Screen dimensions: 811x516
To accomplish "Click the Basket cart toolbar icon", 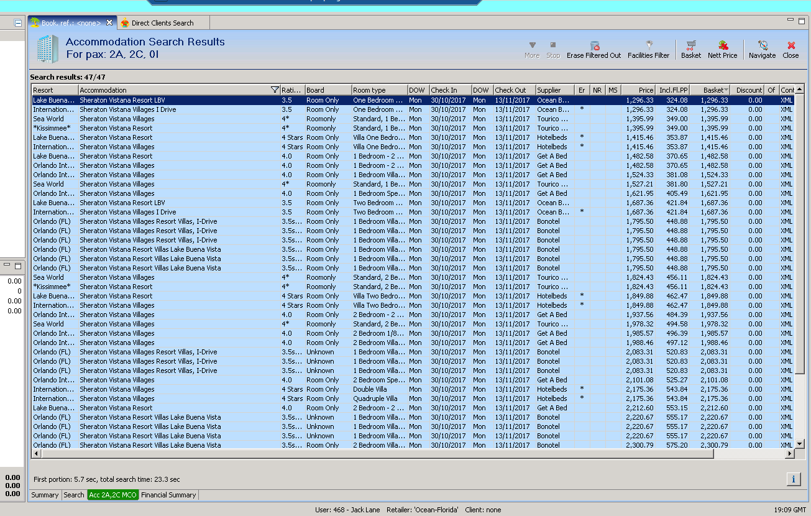I will point(690,50).
